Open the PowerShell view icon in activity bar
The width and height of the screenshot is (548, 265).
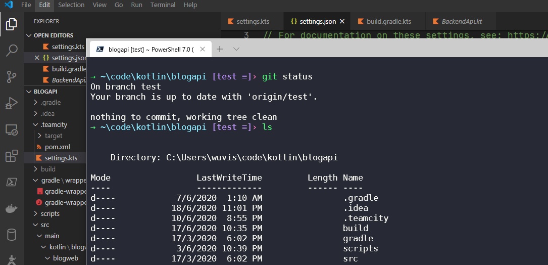coord(11,183)
